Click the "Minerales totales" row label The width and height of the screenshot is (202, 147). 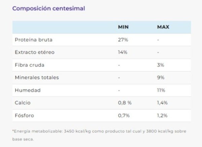[x=37, y=78]
